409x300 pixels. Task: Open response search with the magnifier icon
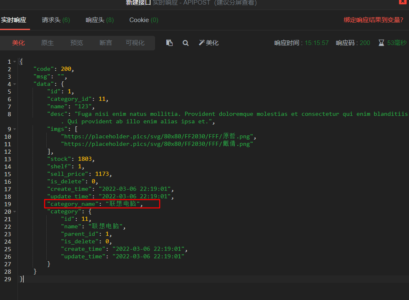click(x=186, y=42)
